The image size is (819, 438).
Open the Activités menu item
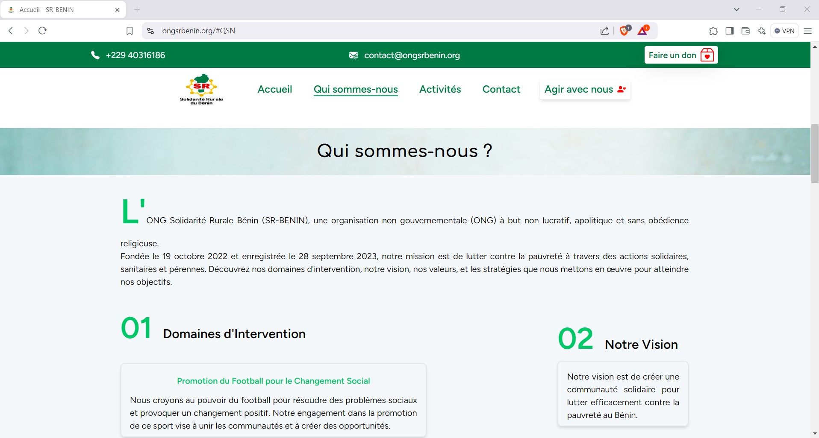click(x=440, y=89)
